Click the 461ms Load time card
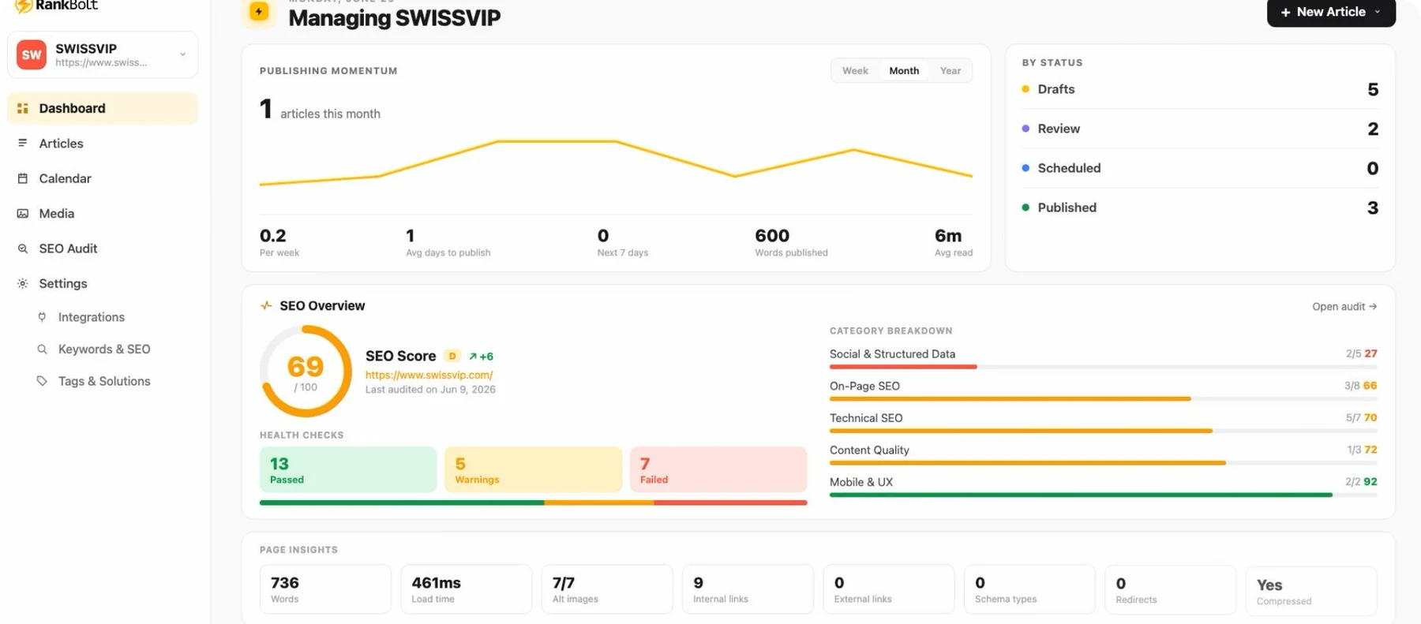This screenshot has height=624, width=1421. 466,589
